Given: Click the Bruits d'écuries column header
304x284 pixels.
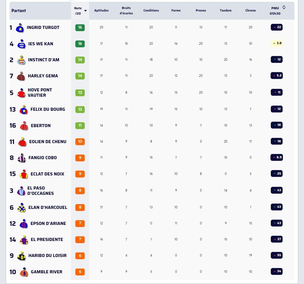Looking at the screenshot, I should click(126, 11).
